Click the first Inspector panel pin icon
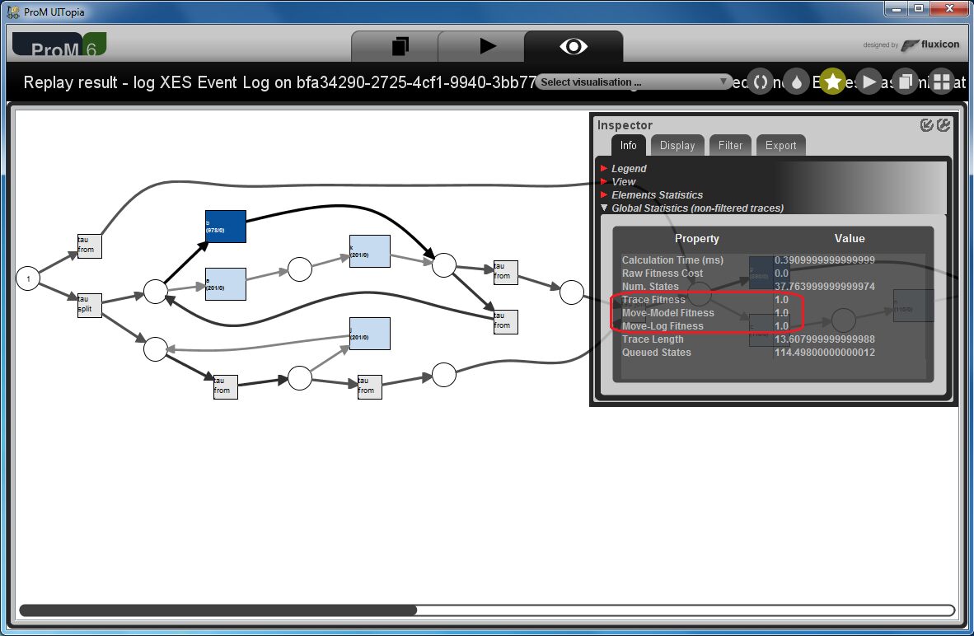 [x=926, y=125]
